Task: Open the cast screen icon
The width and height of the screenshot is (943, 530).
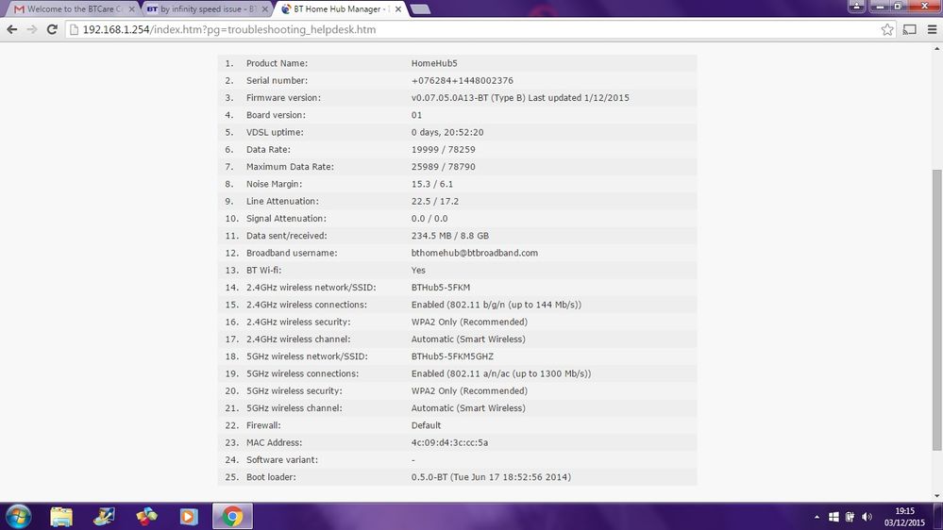Action: 909,29
